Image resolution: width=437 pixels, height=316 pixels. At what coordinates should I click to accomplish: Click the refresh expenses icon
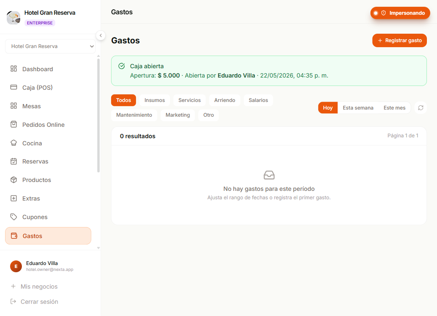click(x=421, y=108)
